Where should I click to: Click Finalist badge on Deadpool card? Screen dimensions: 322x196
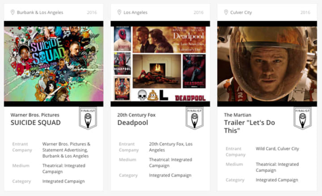(x=195, y=118)
